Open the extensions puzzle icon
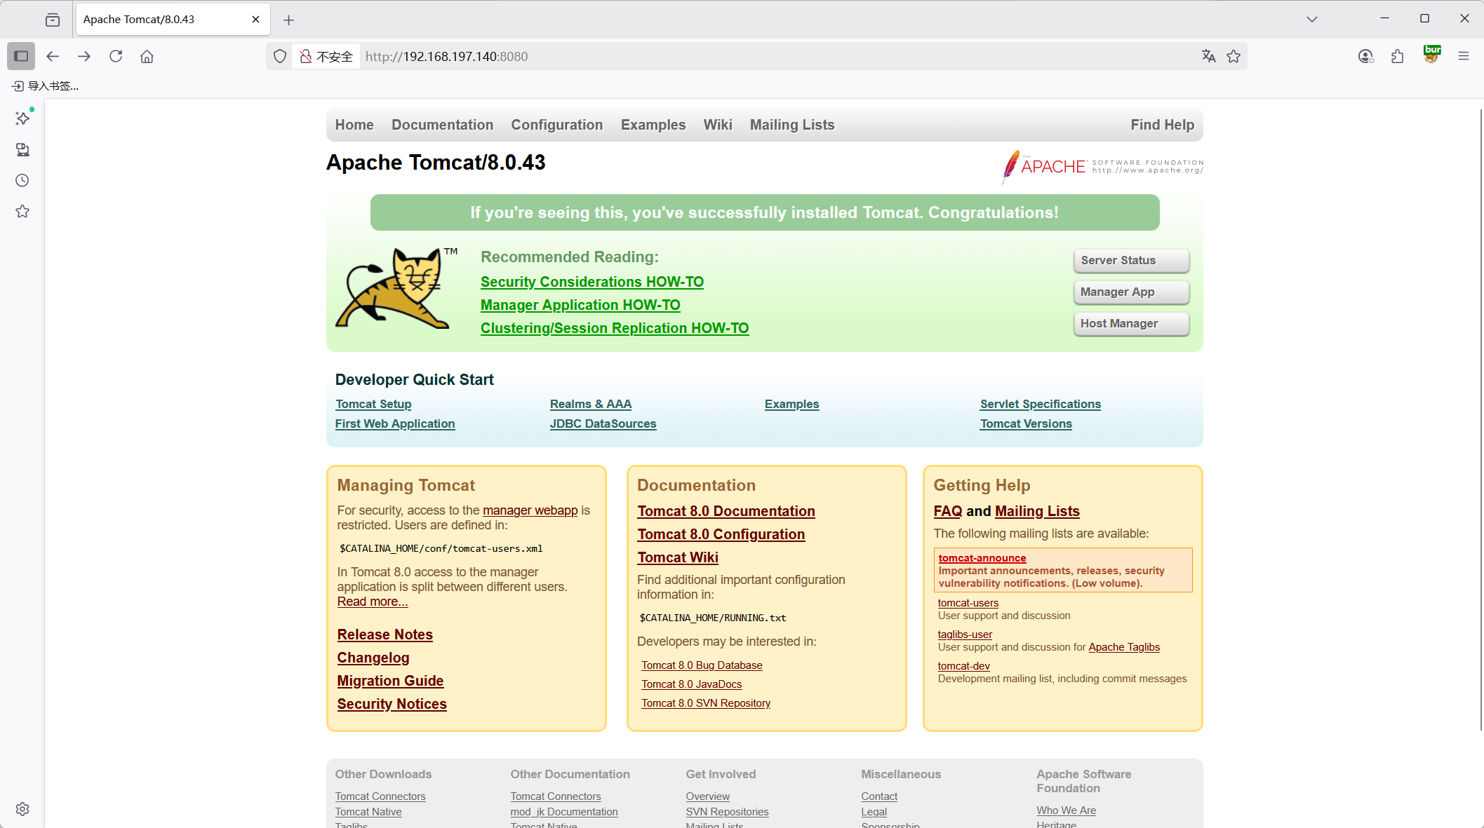Screen dimensions: 1484x828 (x=1397, y=56)
